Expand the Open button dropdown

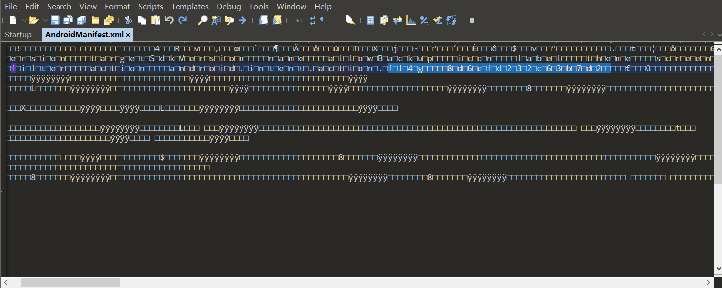(x=45, y=20)
